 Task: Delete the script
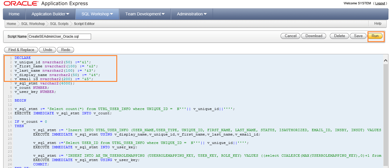click(339, 36)
